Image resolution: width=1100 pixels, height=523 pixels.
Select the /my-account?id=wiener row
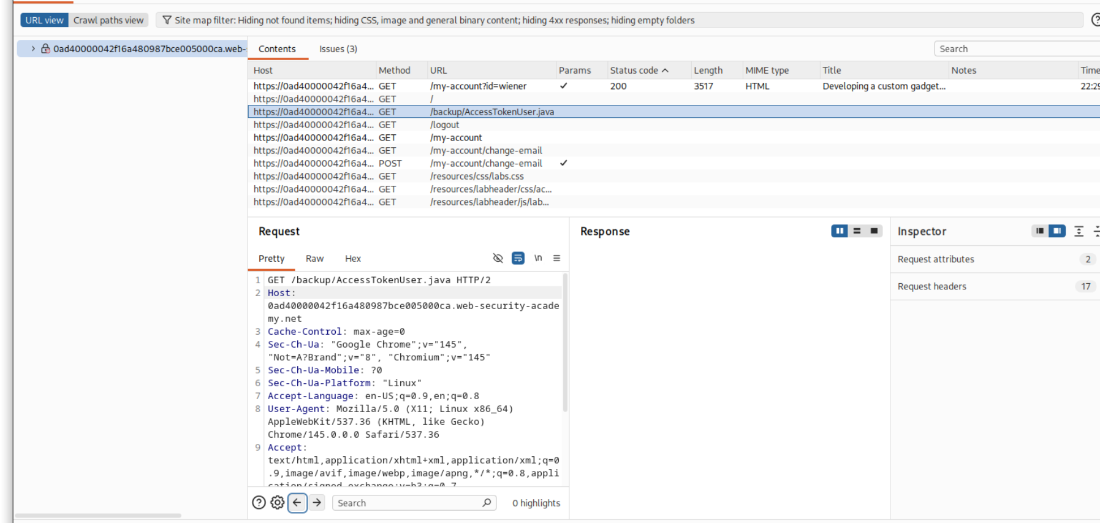click(x=673, y=86)
